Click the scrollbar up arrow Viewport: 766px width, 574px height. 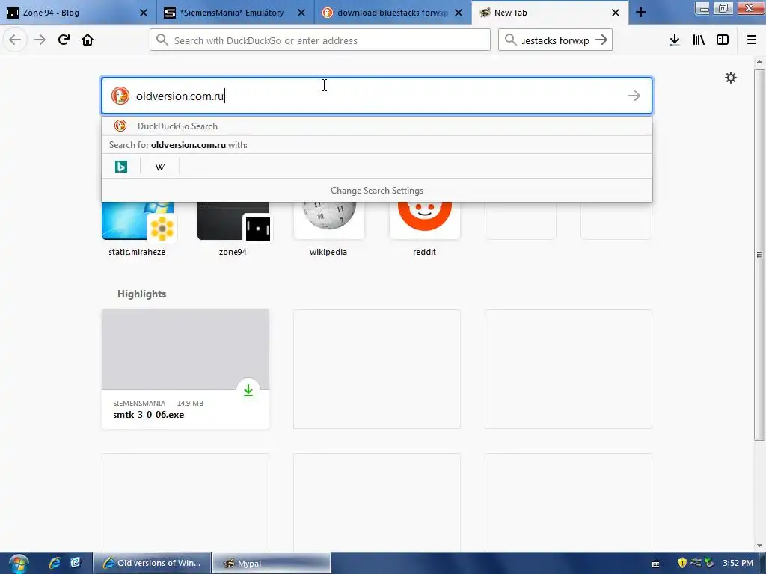click(759, 61)
